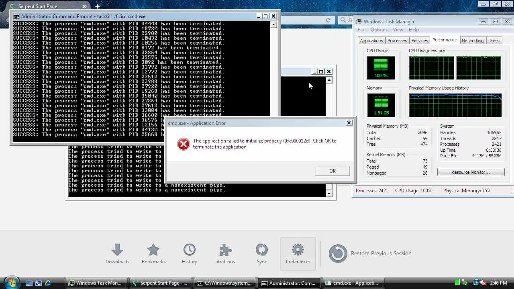Click the Processes: 2421 status bar entry
Image resolution: width=514 pixels, height=289 pixels.
[x=372, y=191]
